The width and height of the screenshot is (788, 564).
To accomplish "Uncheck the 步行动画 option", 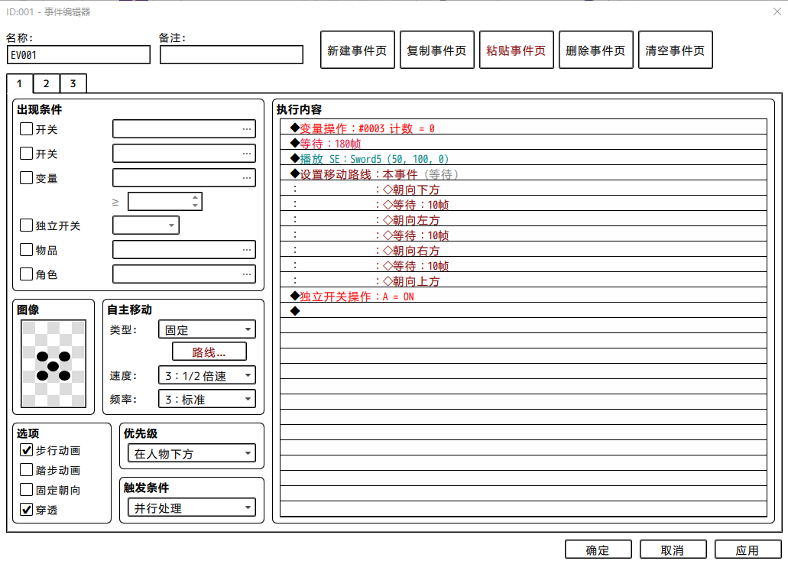I will (26, 450).
